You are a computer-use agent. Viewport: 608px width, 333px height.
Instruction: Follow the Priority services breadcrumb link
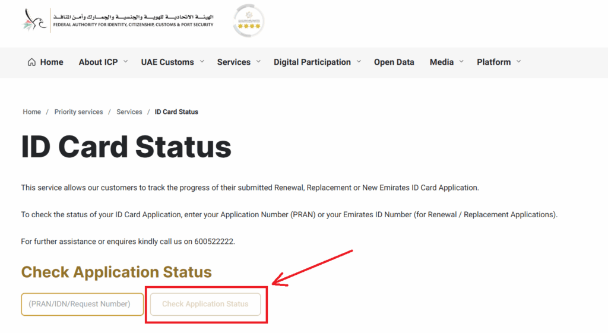(79, 112)
